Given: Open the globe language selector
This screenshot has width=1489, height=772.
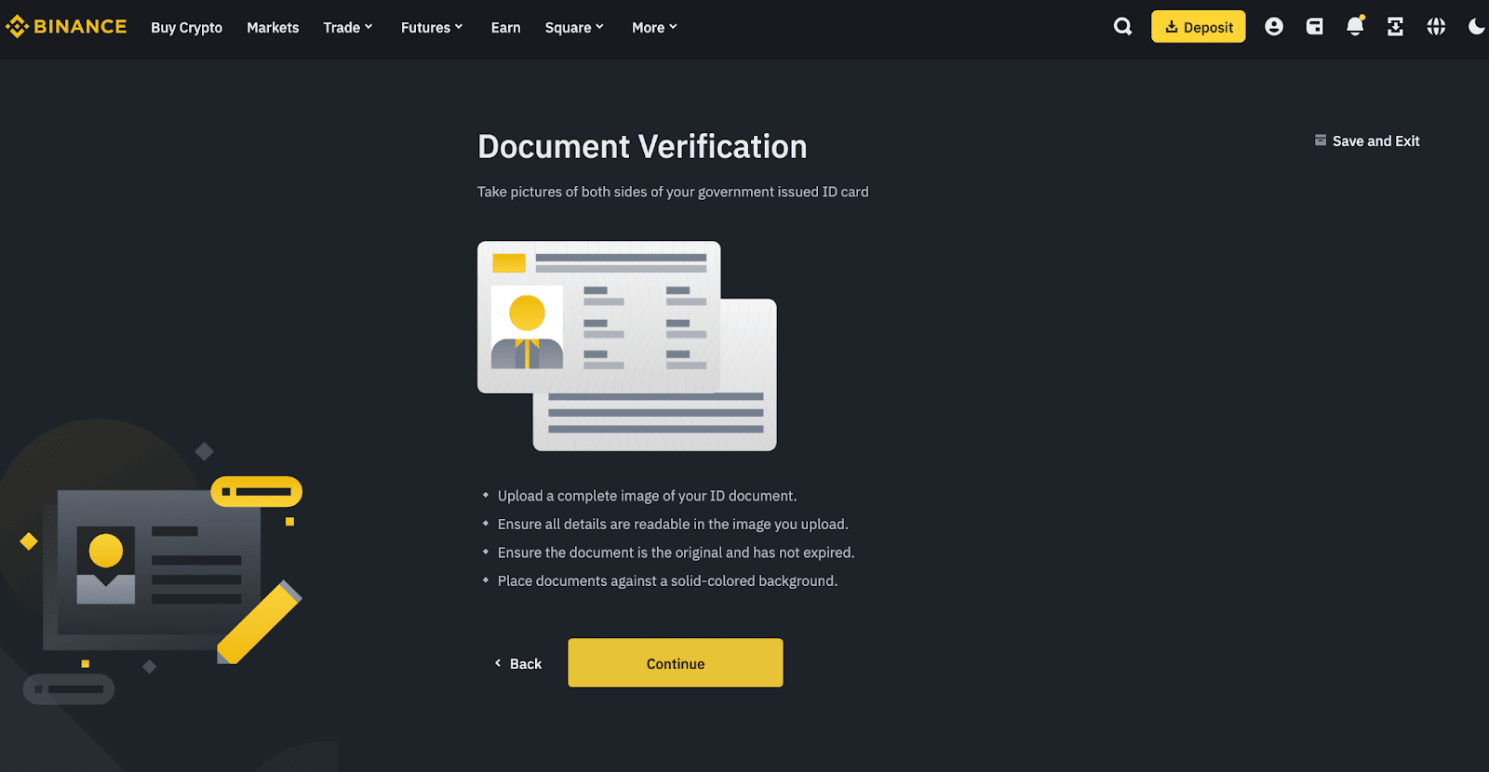Looking at the screenshot, I should pyautogui.click(x=1436, y=27).
